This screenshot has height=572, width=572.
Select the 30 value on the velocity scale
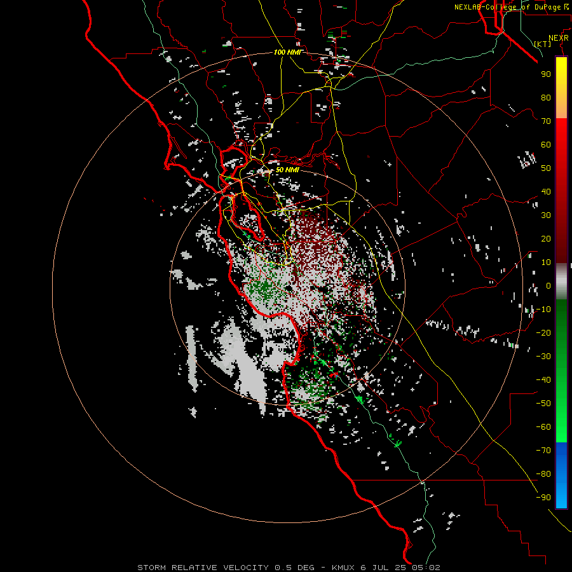tap(546, 215)
